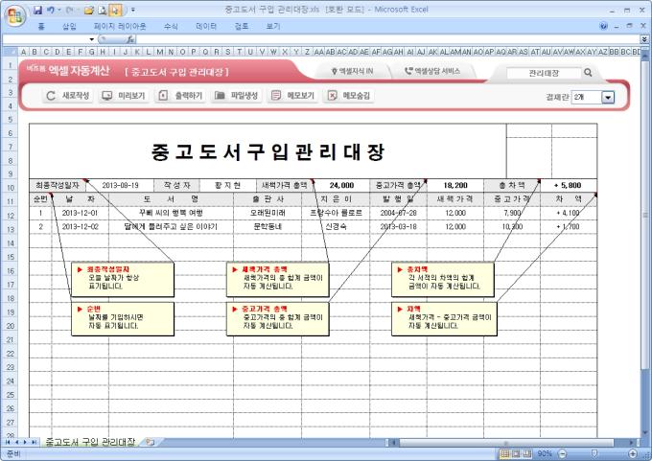Expand the formula bar with the chevron

[644, 39]
